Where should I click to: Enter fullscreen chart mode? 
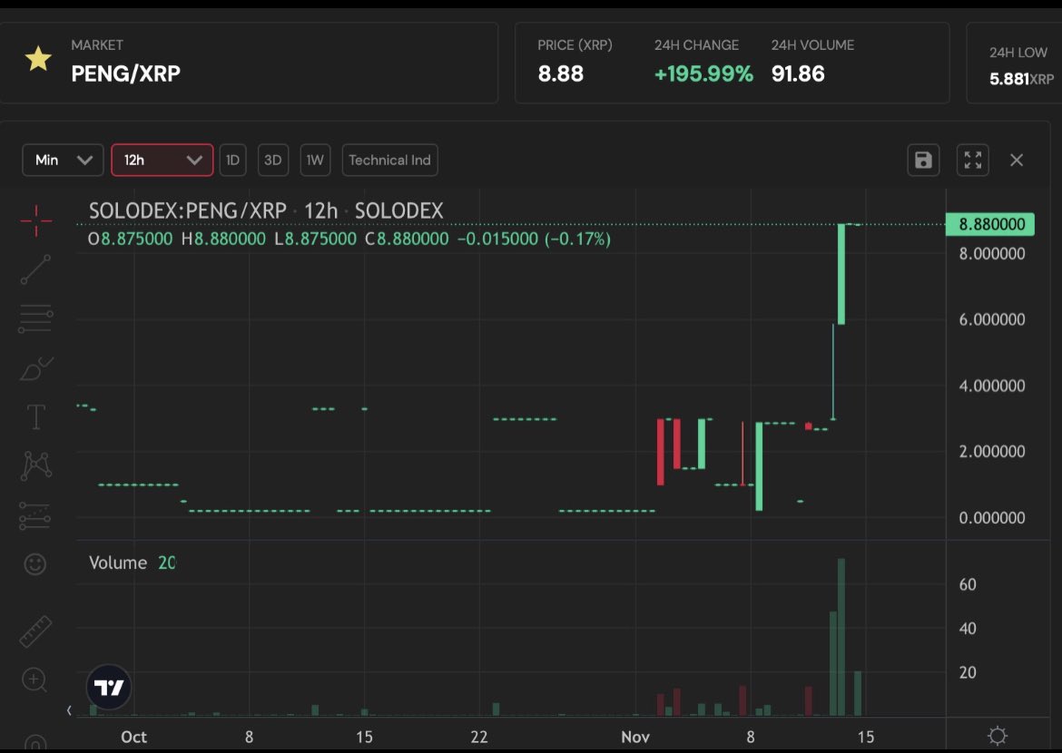[x=972, y=160]
